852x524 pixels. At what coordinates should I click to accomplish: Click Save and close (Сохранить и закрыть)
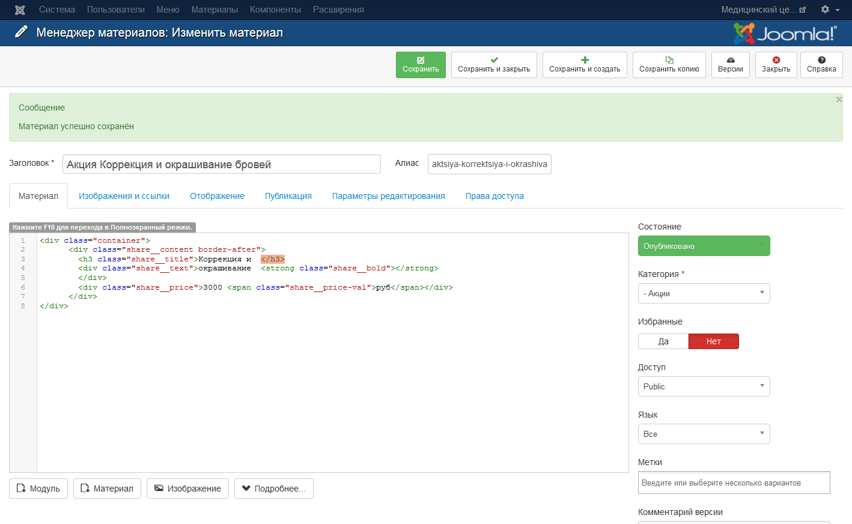pyautogui.click(x=494, y=65)
